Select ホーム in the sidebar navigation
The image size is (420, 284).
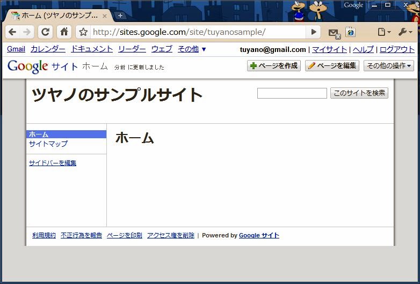click(39, 134)
